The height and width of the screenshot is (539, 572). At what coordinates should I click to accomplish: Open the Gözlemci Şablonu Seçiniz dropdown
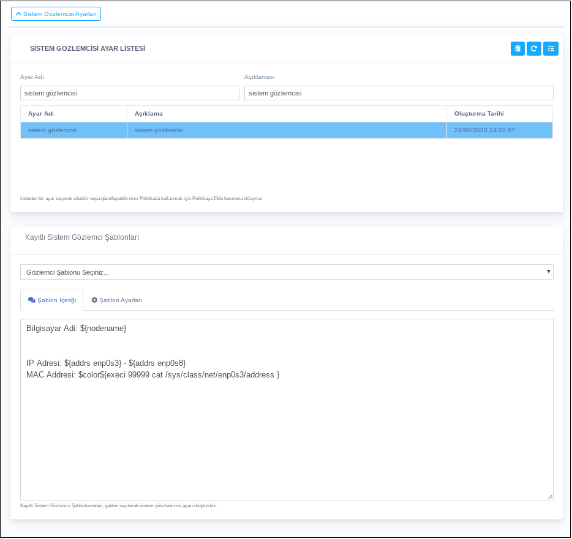tap(286, 272)
